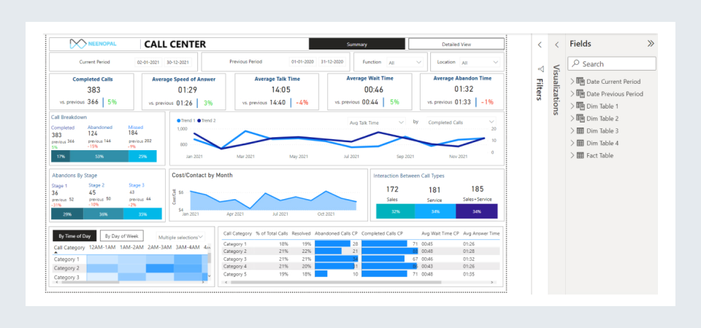
Task: Click Trend 1 legend item
Action: click(185, 120)
